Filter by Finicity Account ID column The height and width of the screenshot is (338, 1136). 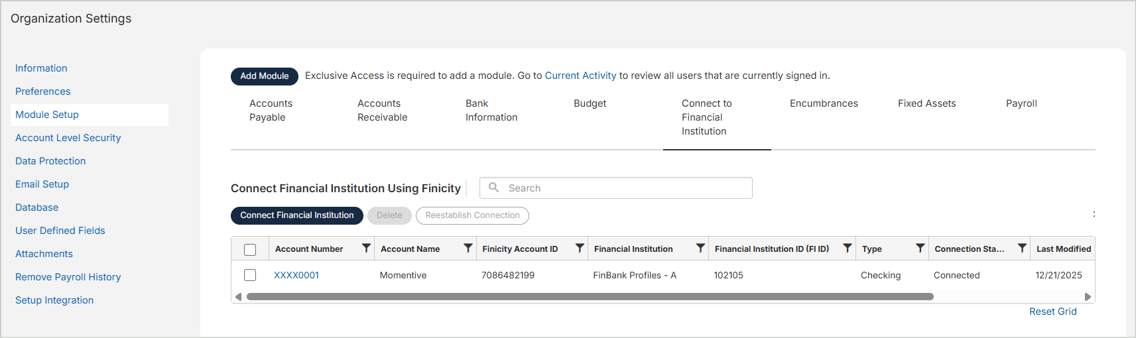click(x=580, y=248)
